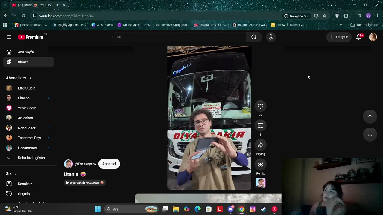The height and width of the screenshot is (215, 383).
Task: Open the YouTube guide hamburger menu
Action: (x=9, y=37)
